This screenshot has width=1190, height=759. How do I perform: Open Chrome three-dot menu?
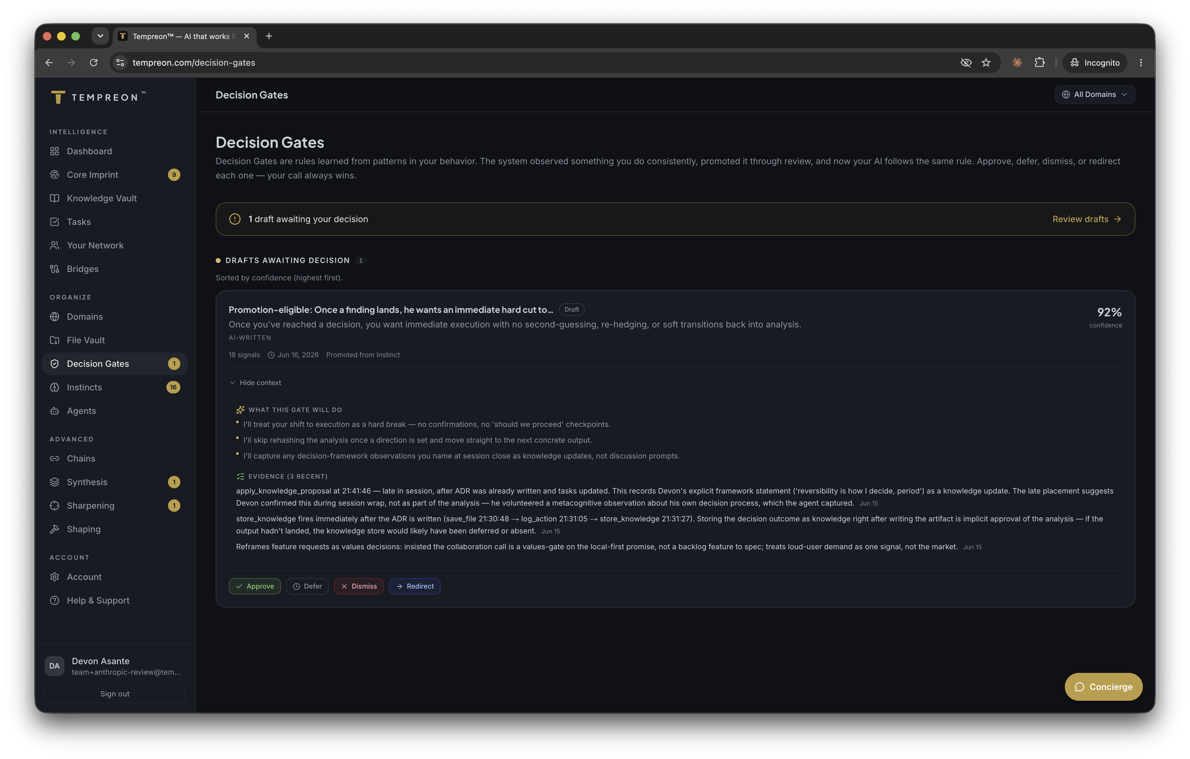1141,63
